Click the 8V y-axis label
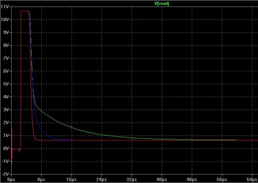This screenshot has width=258, height=183. click(6, 45)
